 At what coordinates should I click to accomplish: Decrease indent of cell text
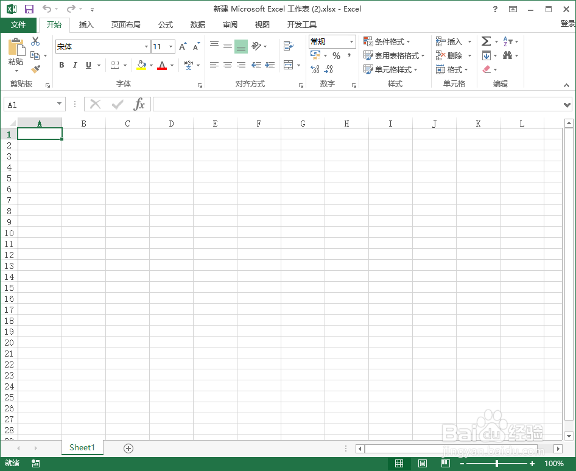[x=256, y=65]
